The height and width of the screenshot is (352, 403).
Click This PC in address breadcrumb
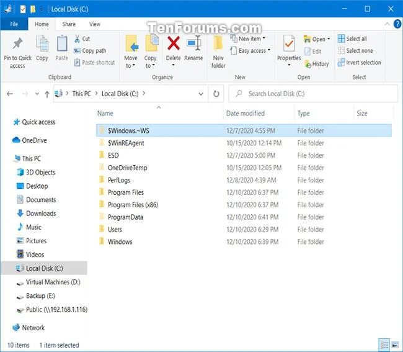(x=82, y=94)
